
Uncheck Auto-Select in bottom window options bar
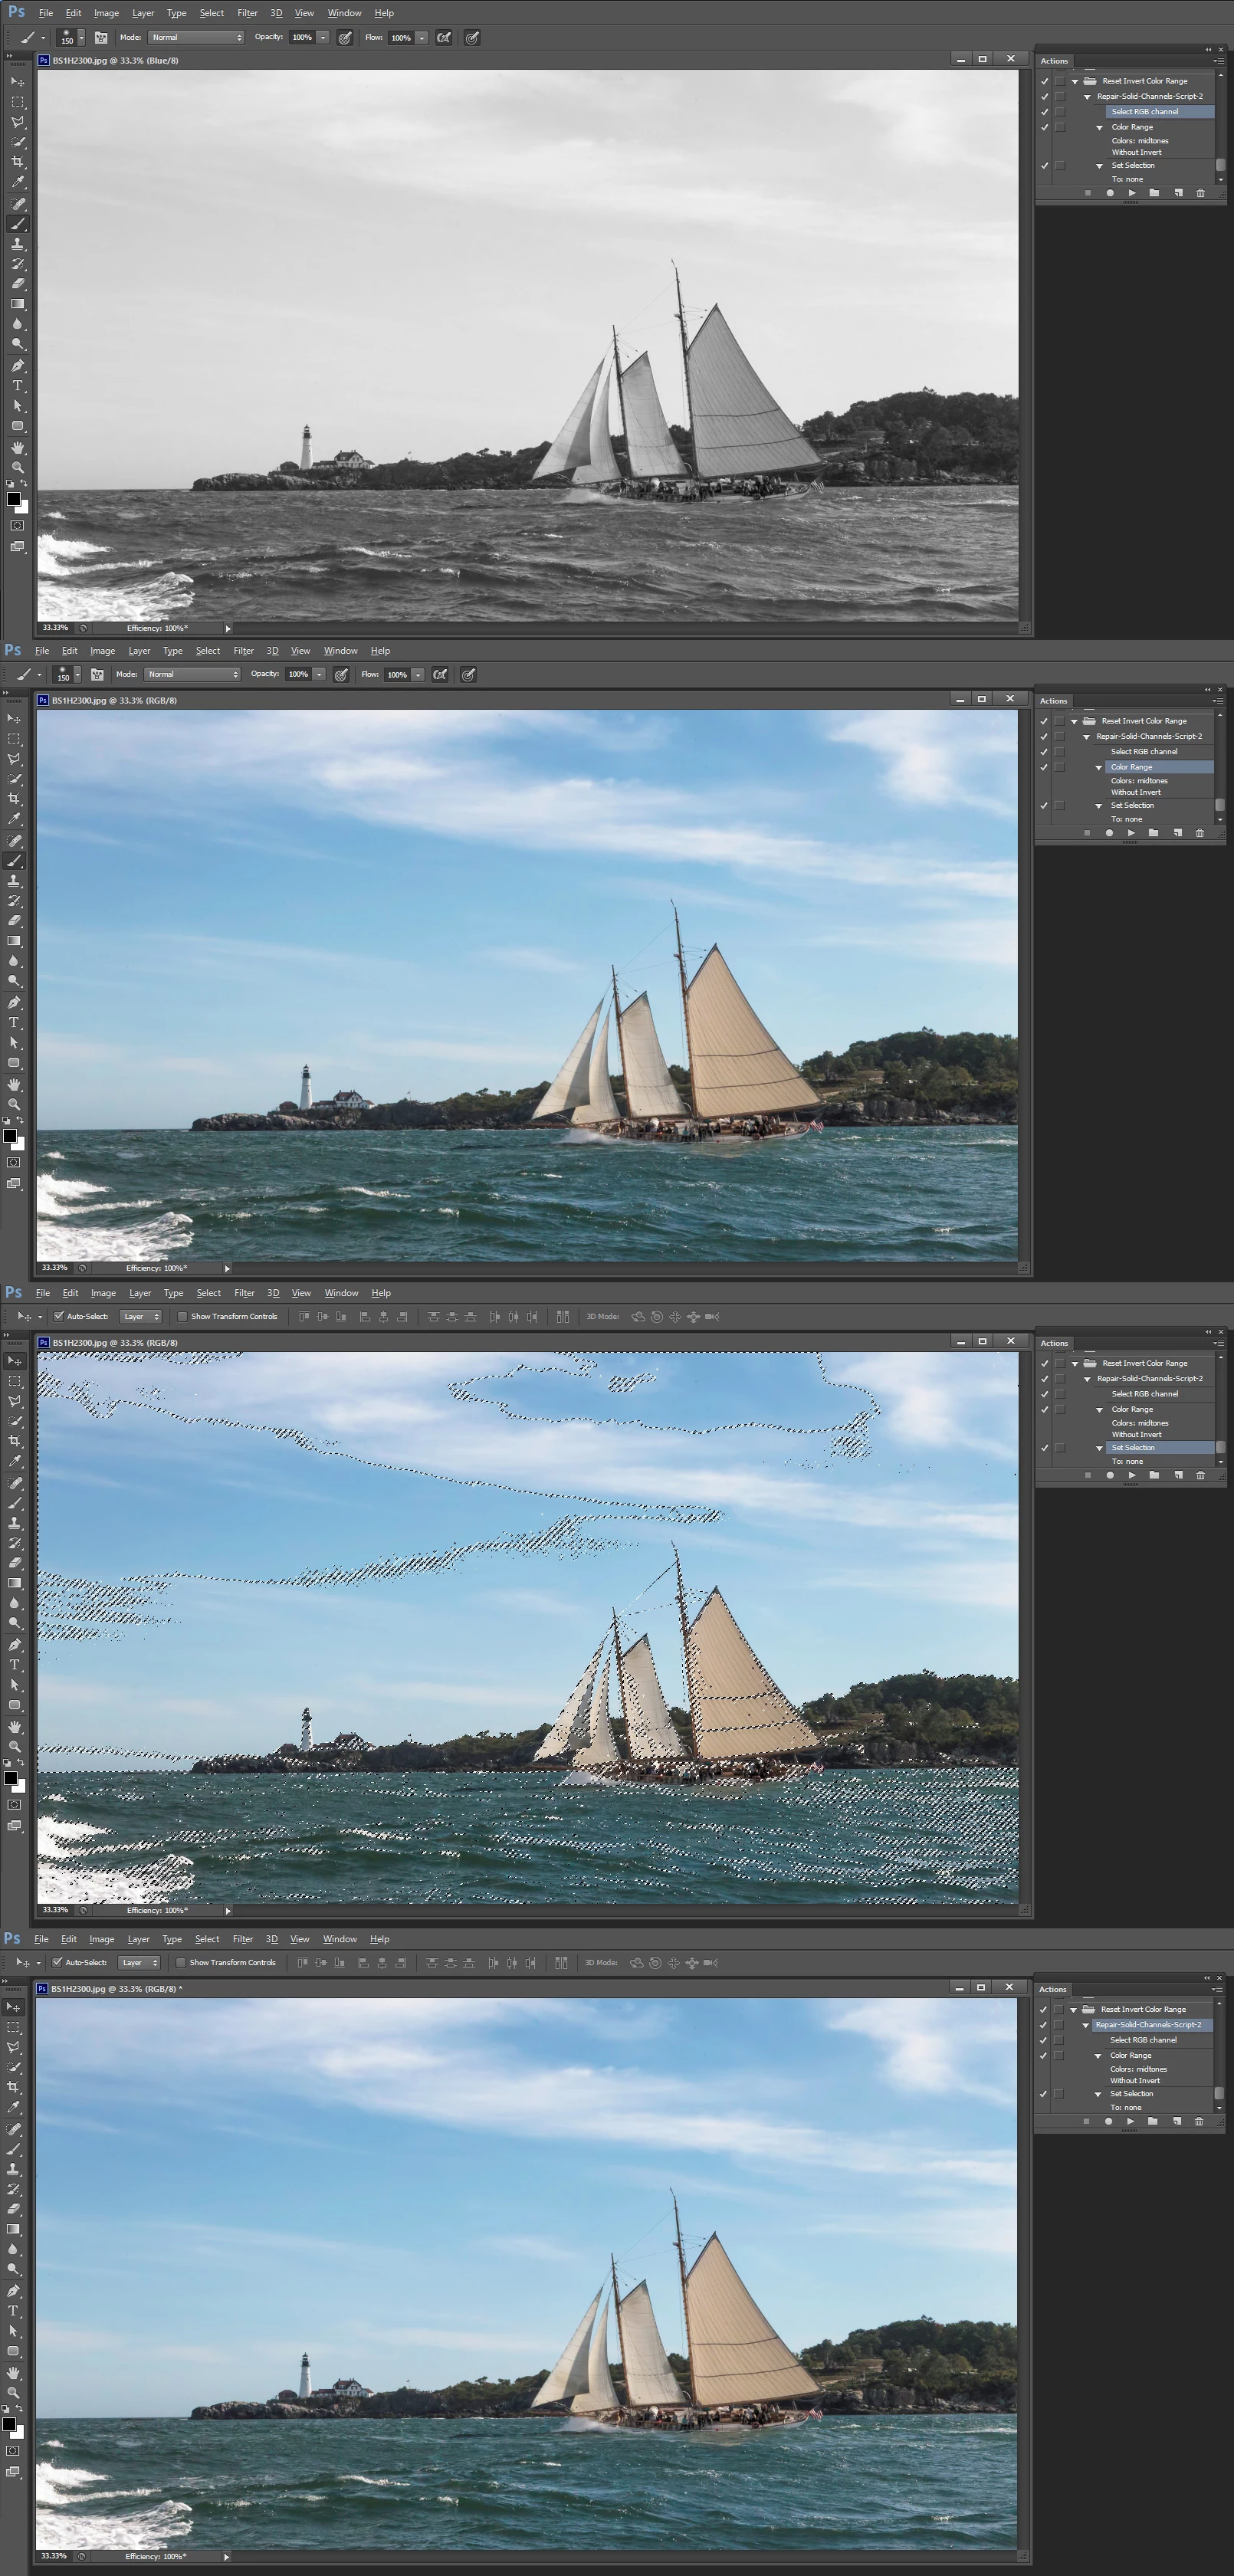pos(57,1962)
